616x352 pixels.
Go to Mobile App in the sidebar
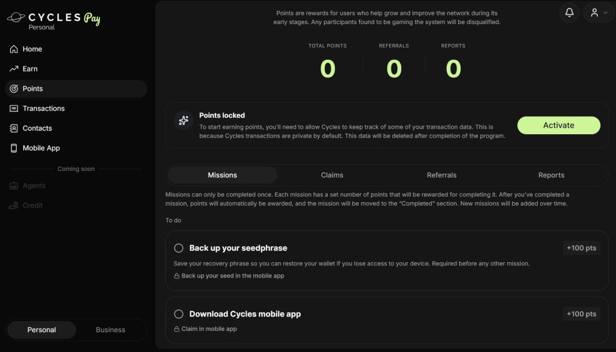[x=76, y=148]
